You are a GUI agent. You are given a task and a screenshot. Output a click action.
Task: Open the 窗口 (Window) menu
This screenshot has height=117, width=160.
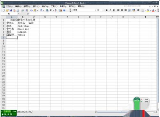coord(72,6)
